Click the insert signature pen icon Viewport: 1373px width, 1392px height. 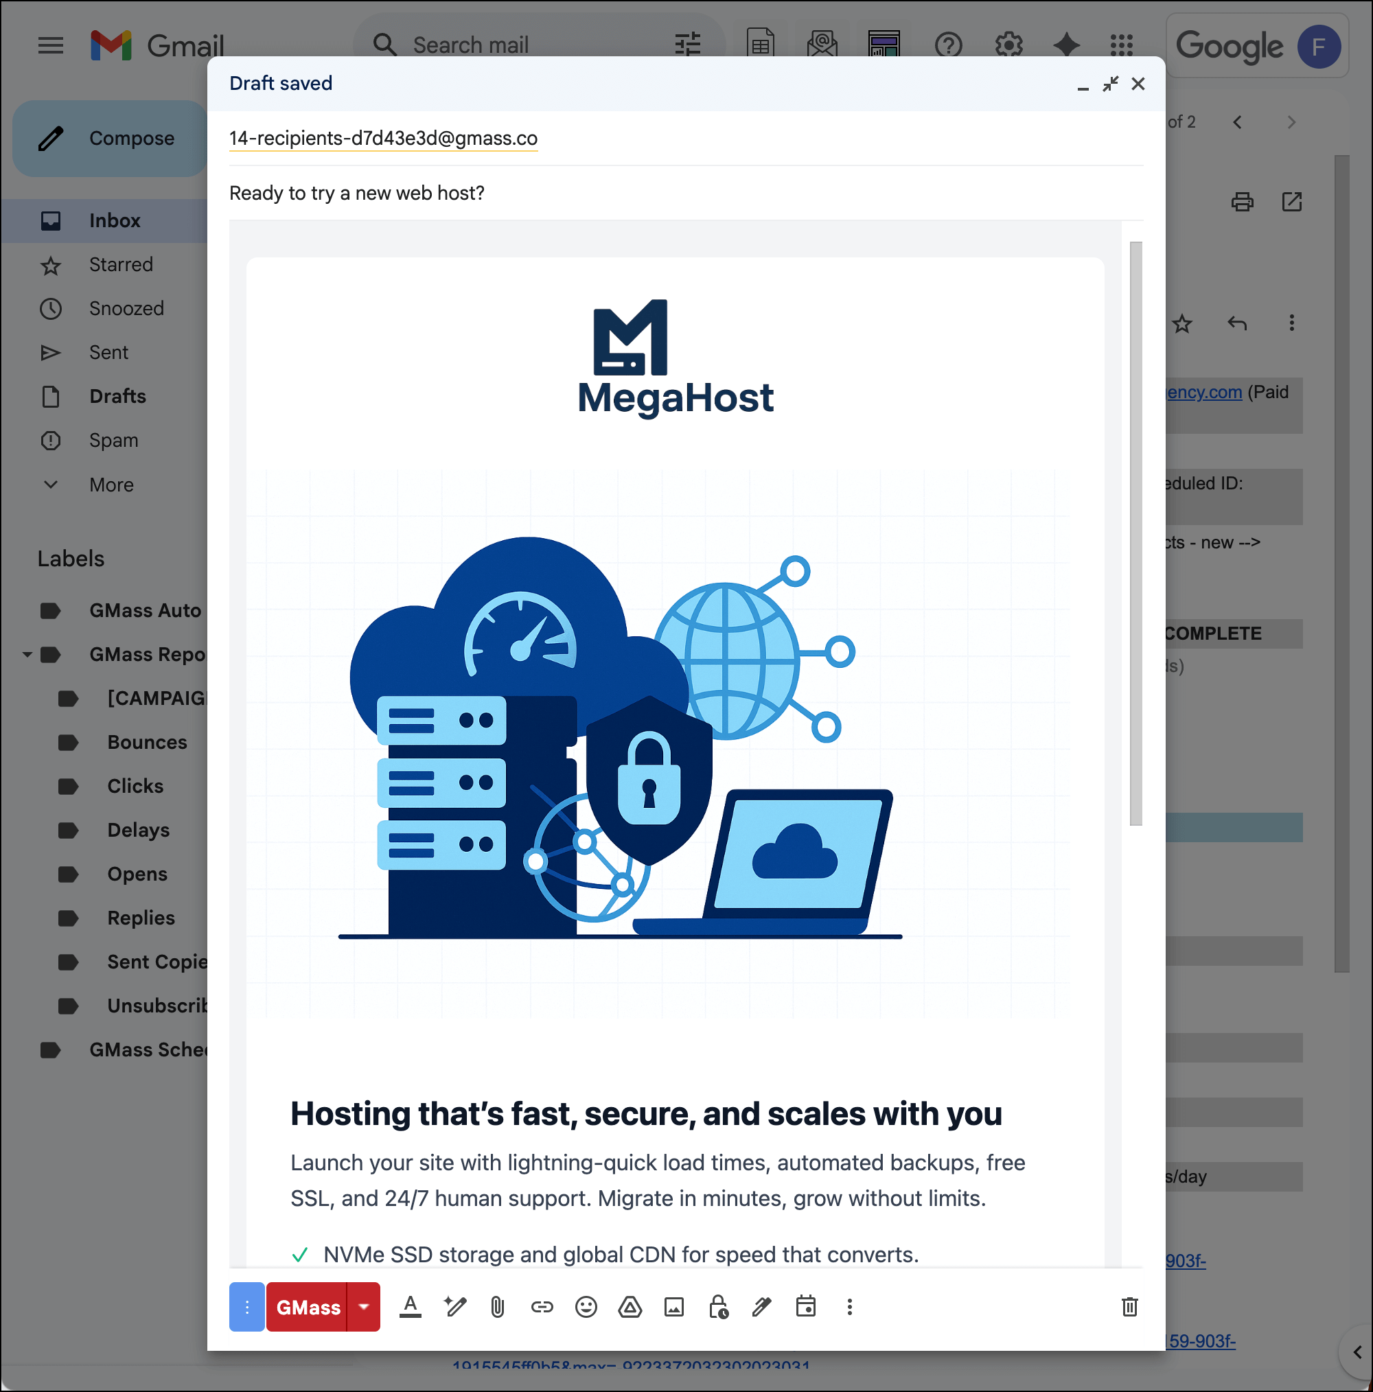click(x=762, y=1307)
